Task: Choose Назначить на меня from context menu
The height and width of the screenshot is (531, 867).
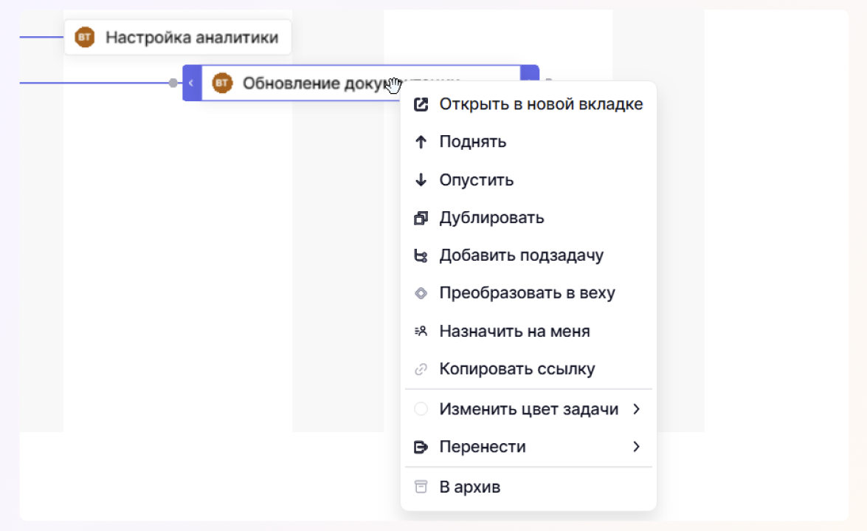Action: click(x=514, y=332)
